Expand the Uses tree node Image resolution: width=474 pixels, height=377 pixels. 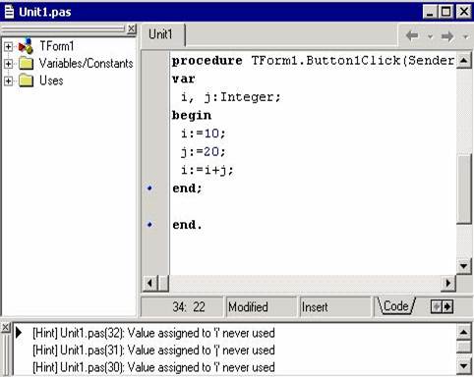point(8,81)
